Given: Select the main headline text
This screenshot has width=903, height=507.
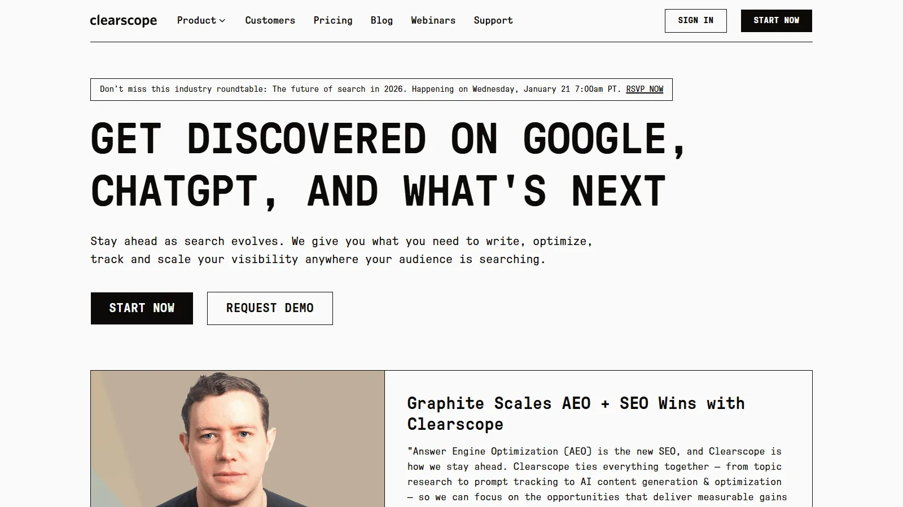Looking at the screenshot, I should tap(378, 163).
